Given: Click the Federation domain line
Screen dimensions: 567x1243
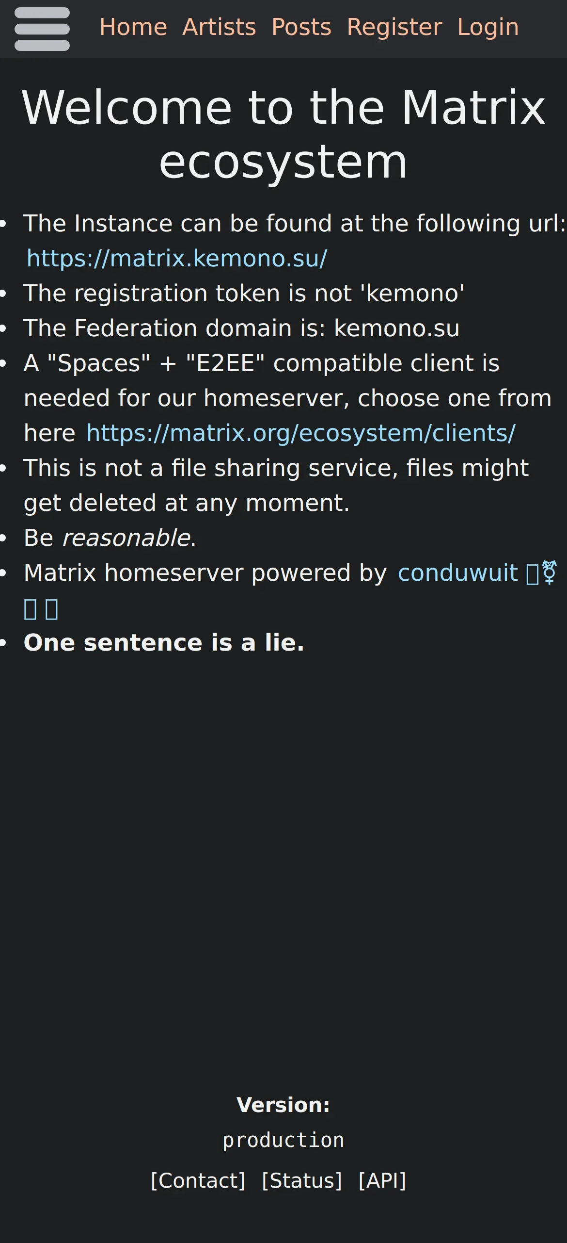Looking at the screenshot, I should pyautogui.click(x=241, y=328).
